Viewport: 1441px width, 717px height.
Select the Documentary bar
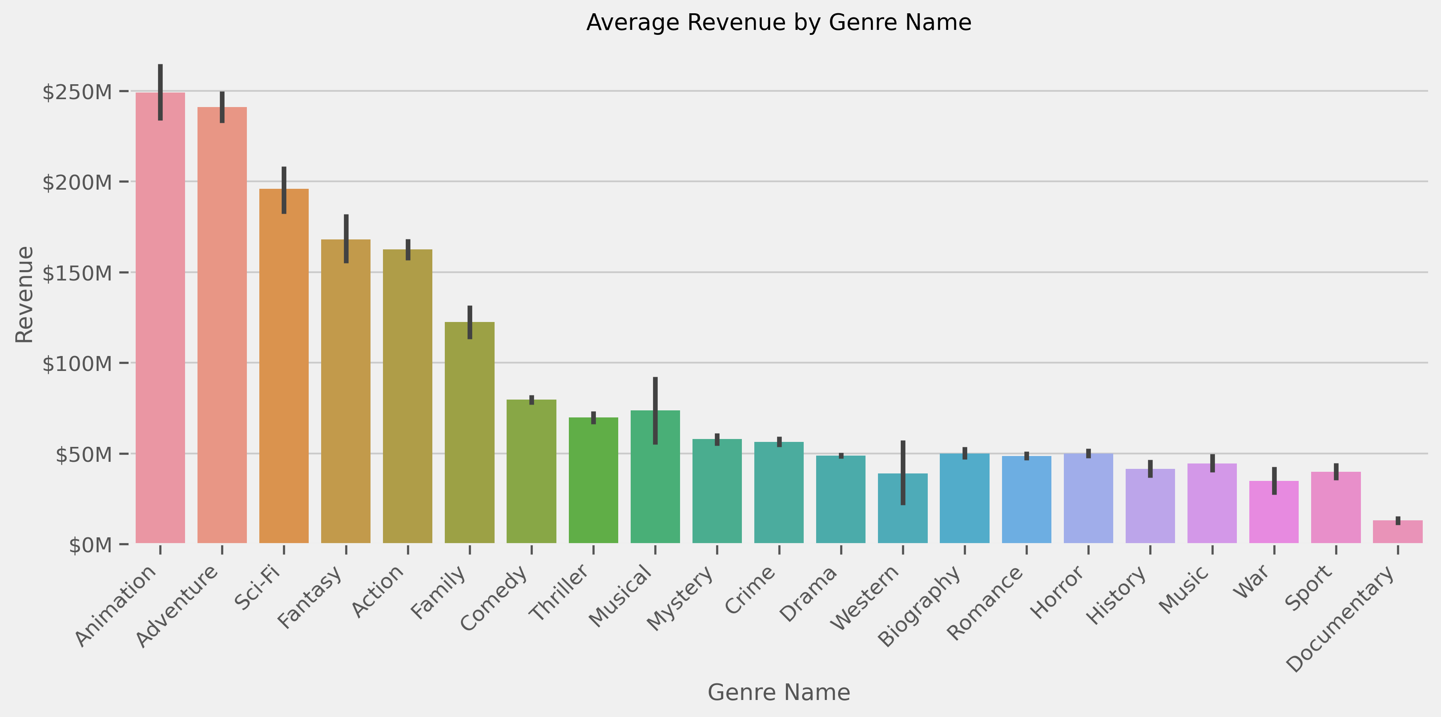click(x=1398, y=532)
